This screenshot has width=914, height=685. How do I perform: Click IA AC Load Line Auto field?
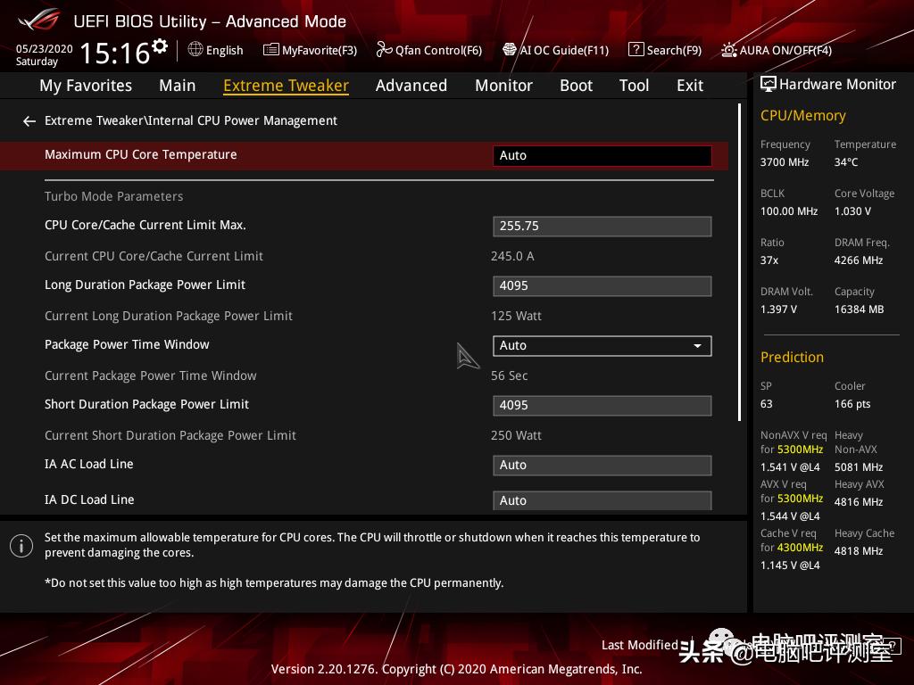point(602,466)
